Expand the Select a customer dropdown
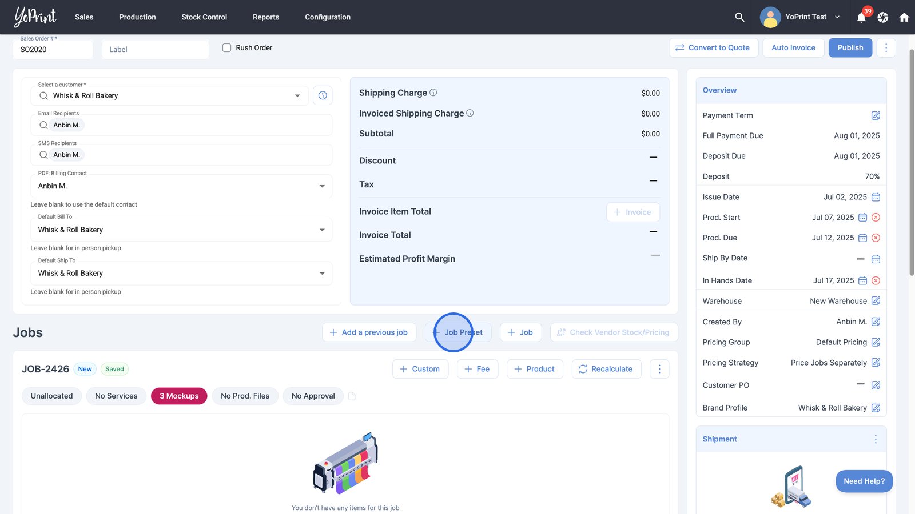 click(x=297, y=96)
